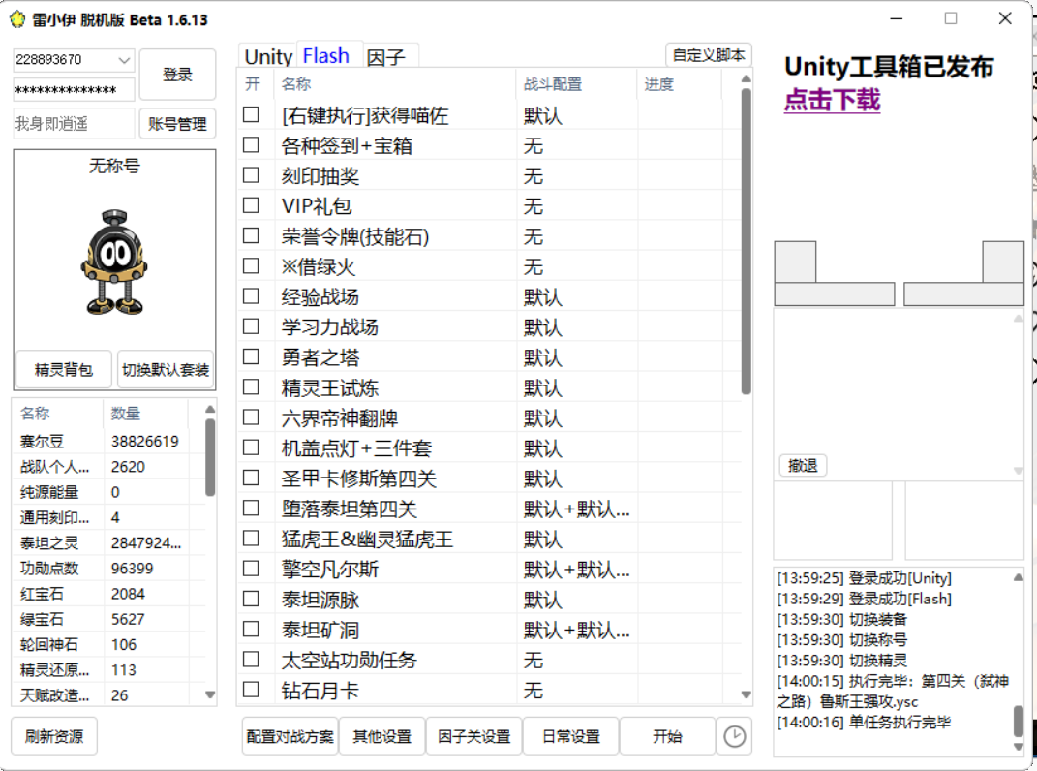Click the 登录 login button
This screenshot has width=1037, height=771.
[177, 75]
